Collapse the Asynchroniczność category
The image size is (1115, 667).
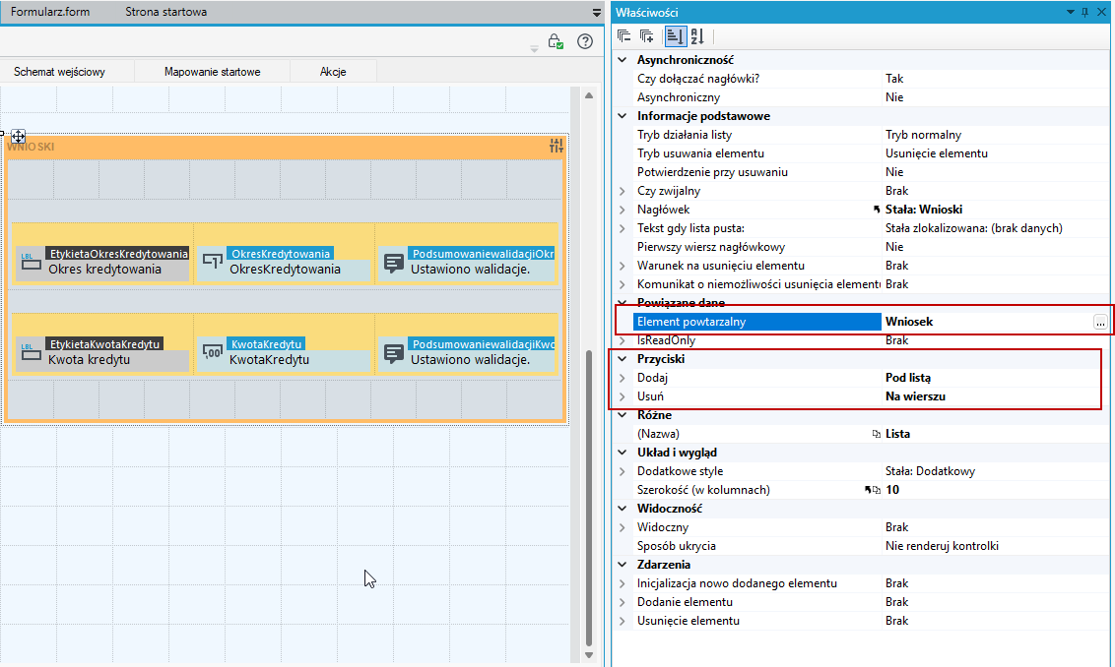pos(623,60)
